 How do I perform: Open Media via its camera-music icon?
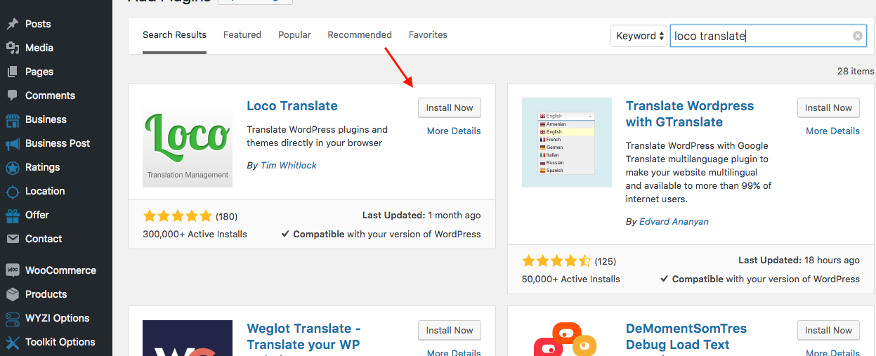[x=13, y=48]
